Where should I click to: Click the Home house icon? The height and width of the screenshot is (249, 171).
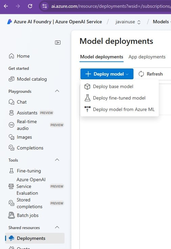[x=11, y=56]
